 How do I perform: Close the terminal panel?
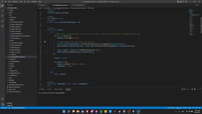pyautogui.click(x=200, y=89)
